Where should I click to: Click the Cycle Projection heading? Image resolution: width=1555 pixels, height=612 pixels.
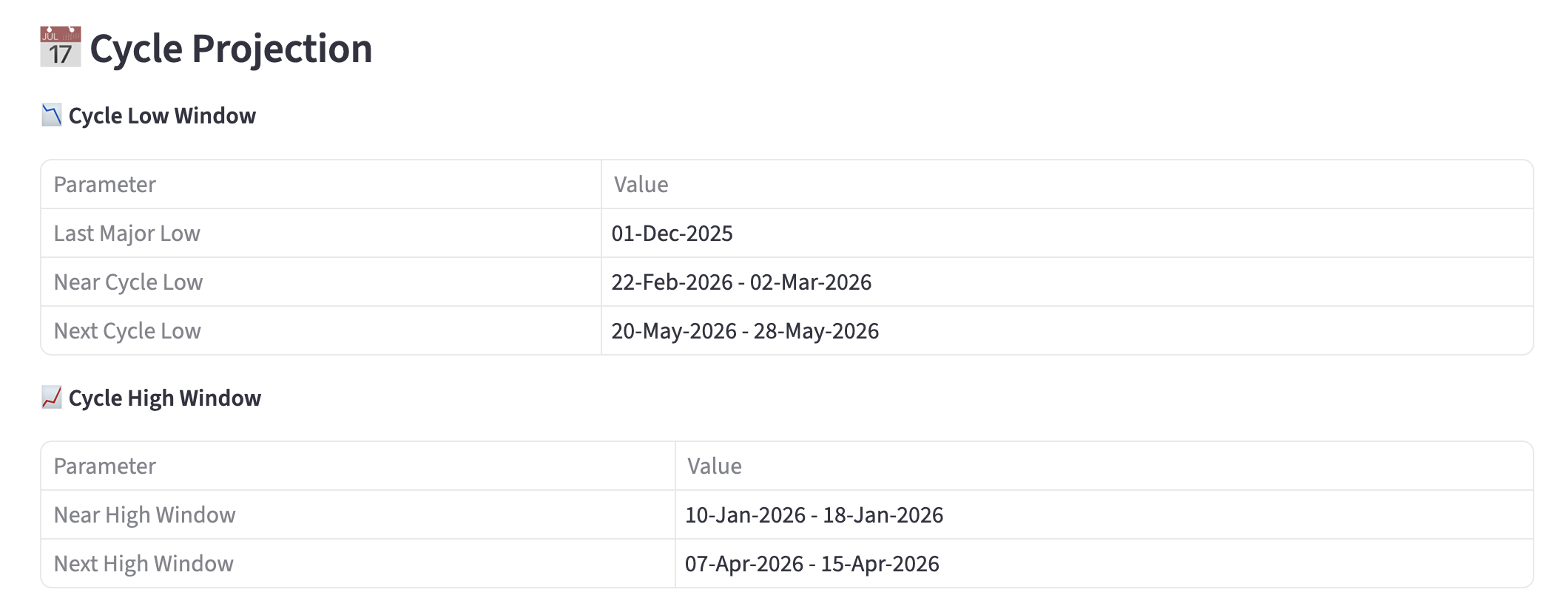(x=231, y=49)
